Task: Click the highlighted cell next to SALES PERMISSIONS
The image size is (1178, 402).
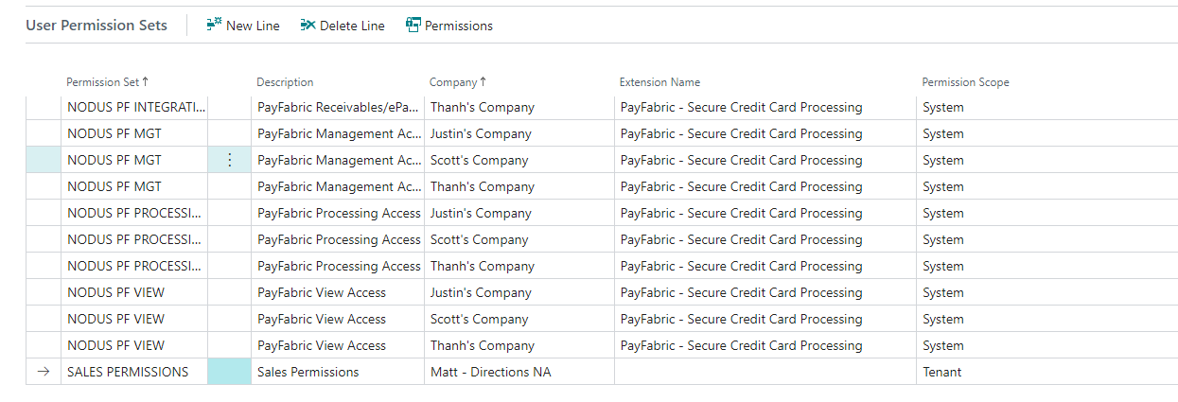Action: 229,373
